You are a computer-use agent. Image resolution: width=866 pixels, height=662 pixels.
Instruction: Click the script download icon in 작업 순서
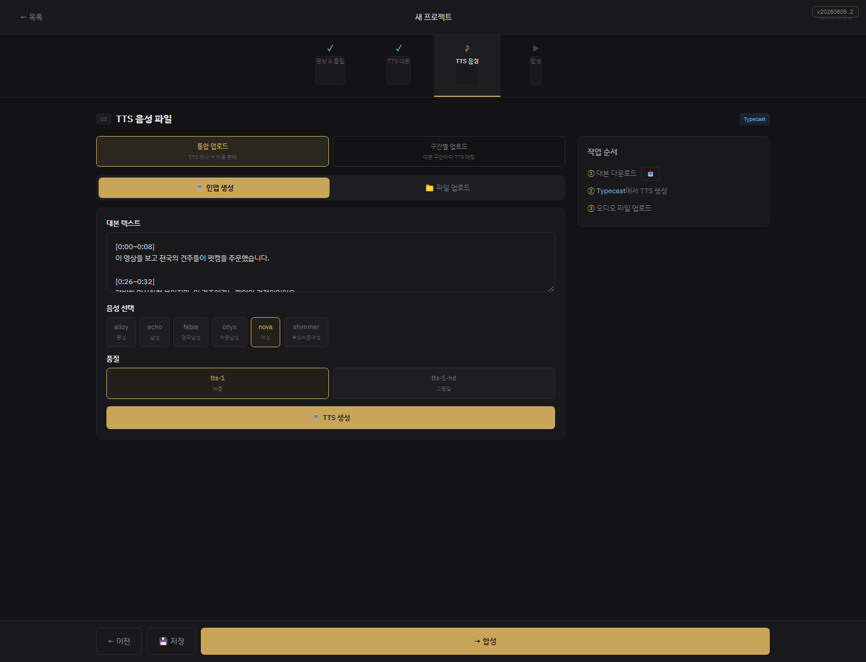tap(650, 174)
